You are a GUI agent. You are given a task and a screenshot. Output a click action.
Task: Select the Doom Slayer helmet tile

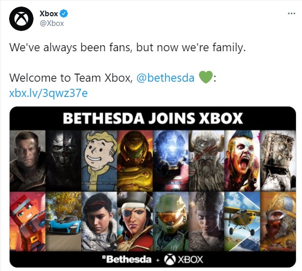(135, 161)
